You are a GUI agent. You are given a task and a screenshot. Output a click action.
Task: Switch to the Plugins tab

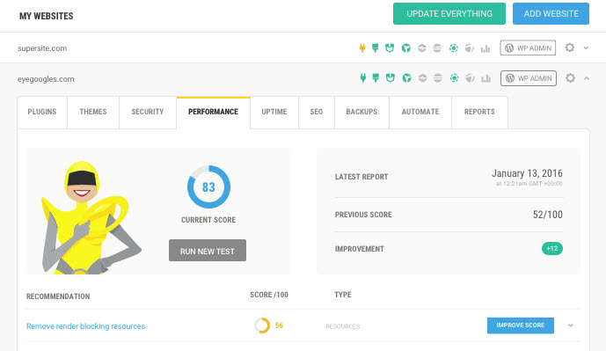point(42,112)
